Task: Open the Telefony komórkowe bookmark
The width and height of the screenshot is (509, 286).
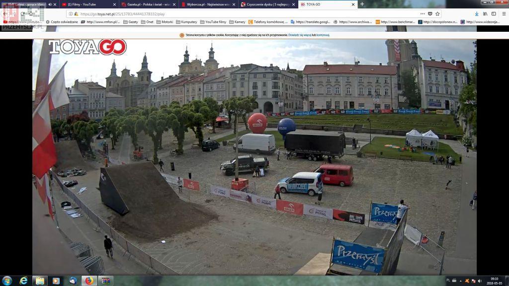Action: (268, 22)
